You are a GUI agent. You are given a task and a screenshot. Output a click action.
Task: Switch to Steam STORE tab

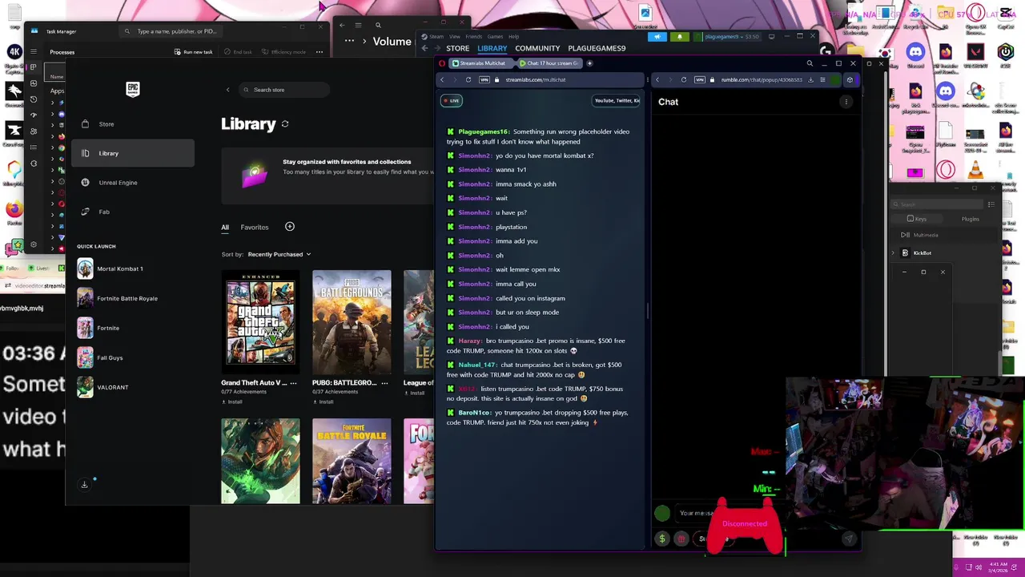pyautogui.click(x=457, y=48)
